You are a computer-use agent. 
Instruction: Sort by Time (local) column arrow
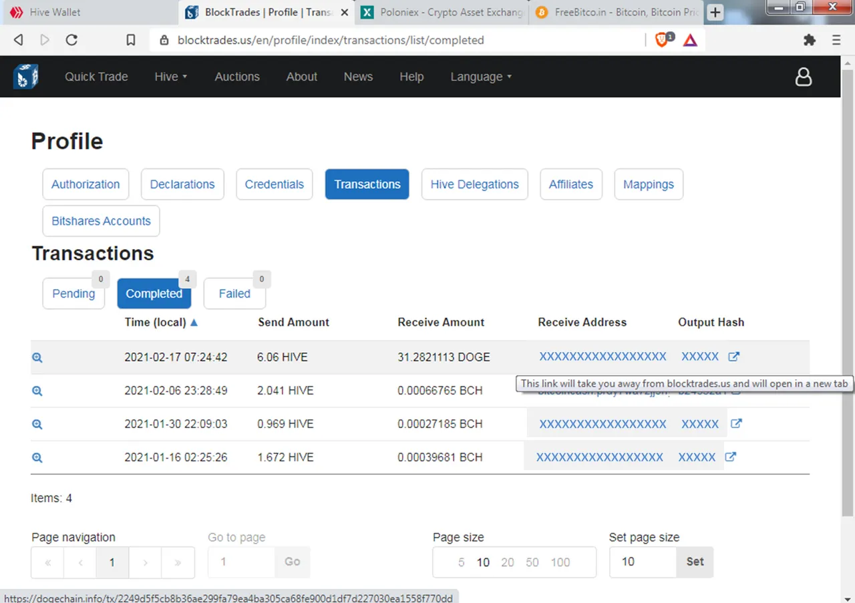(x=194, y=322)
